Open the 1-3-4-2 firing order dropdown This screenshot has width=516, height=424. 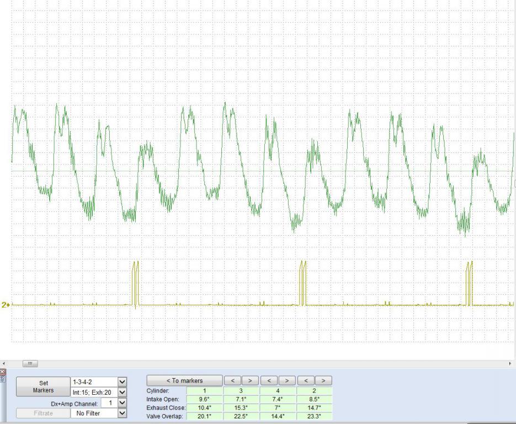(x=123, y=381)
